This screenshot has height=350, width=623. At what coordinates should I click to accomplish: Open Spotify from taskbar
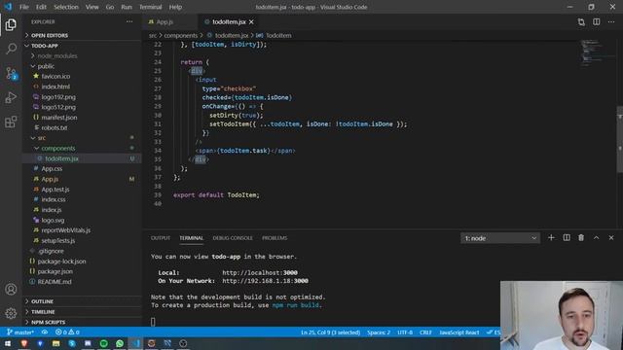coord(104,343)
